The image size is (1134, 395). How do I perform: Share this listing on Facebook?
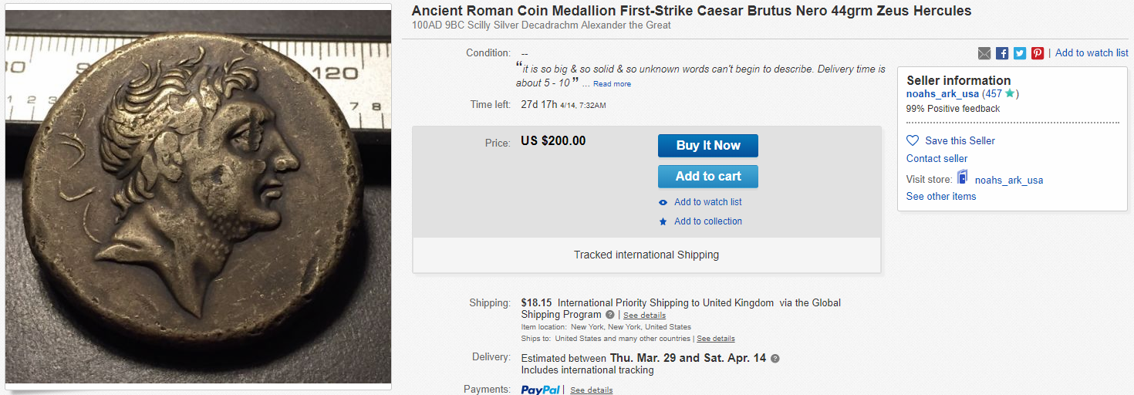click(1002, 53)
